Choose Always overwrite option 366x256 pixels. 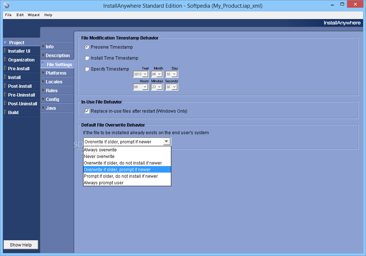(x=127, y=150)
